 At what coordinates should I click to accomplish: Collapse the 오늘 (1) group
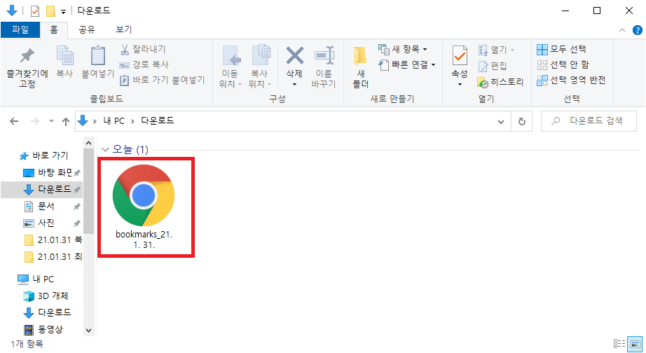[x=105, y=149]
